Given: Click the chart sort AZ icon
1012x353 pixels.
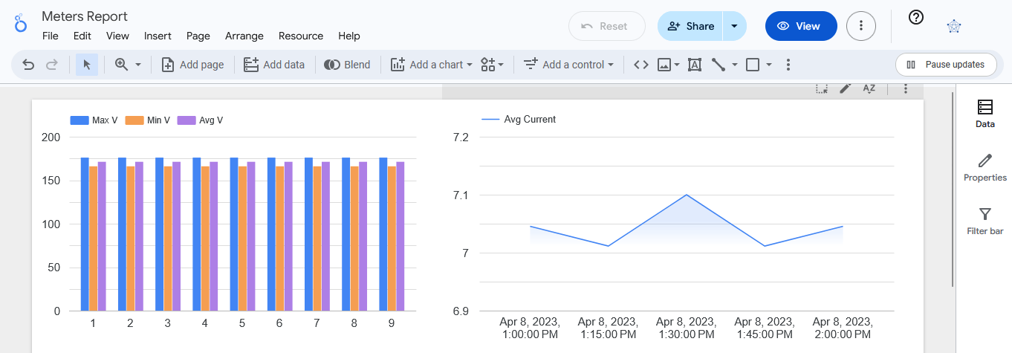Looking at the screenshot, I should (x=869, y=88).
